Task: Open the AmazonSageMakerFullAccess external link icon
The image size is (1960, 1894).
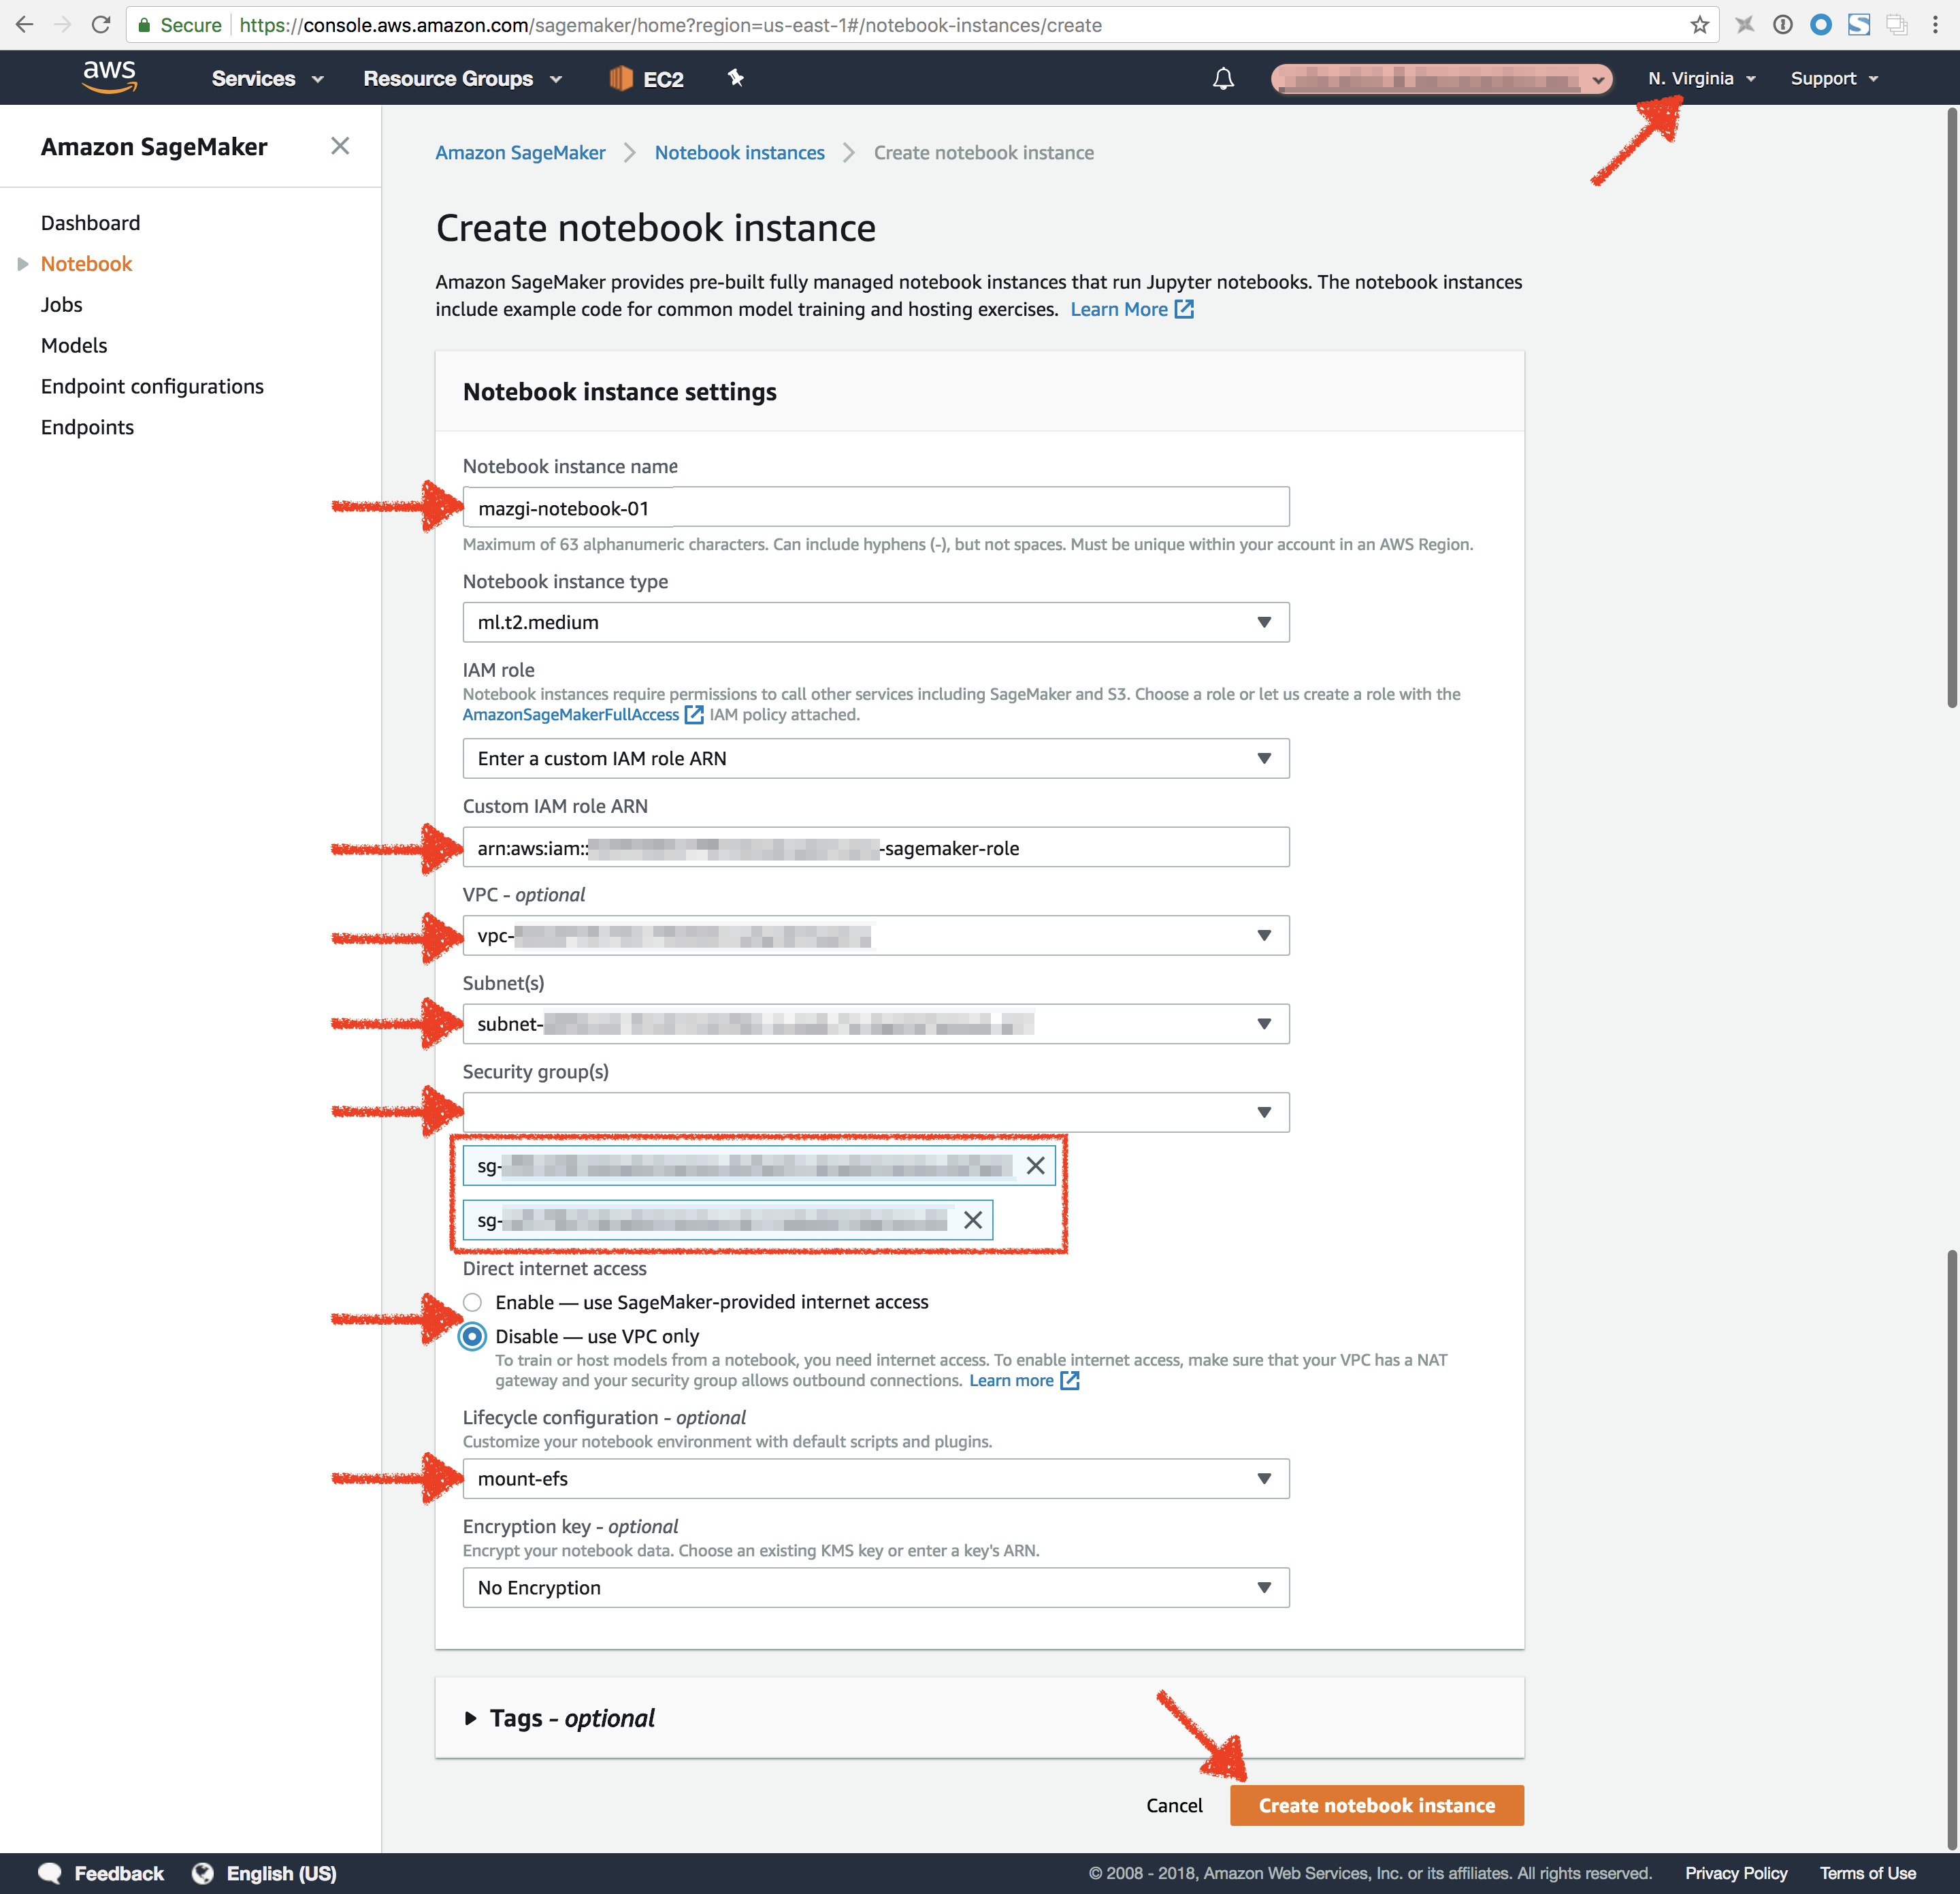Action: click(694, 714)
